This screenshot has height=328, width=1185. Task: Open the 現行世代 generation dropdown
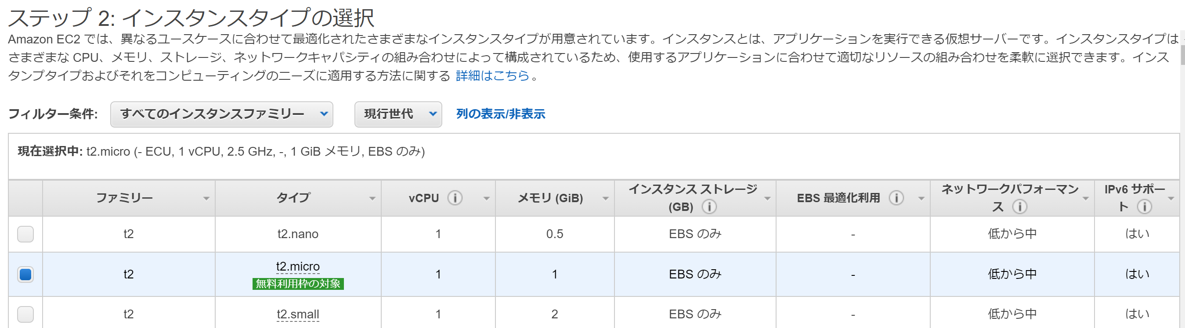tap(397, 114)
